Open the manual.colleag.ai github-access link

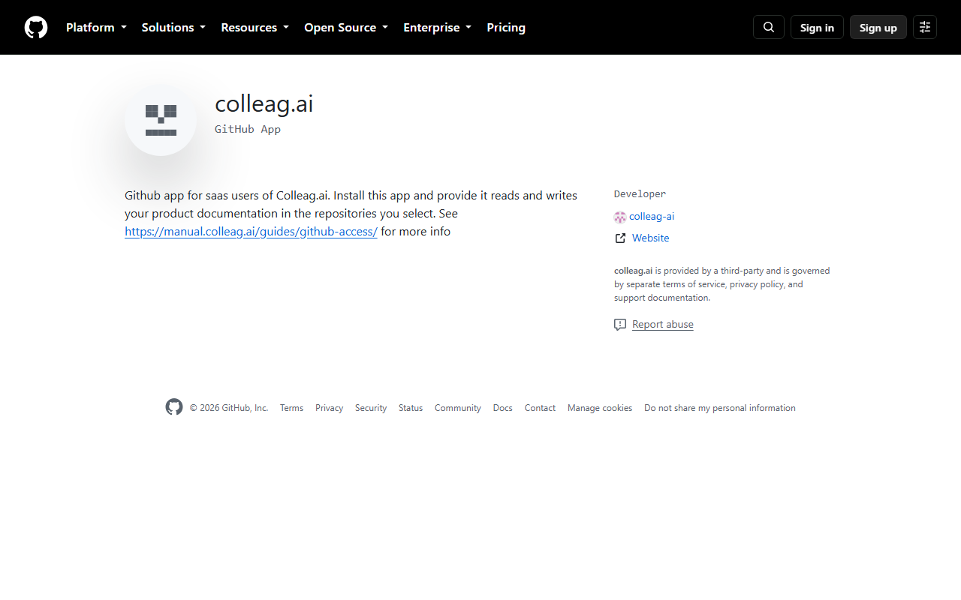click(x=251, y=231)
